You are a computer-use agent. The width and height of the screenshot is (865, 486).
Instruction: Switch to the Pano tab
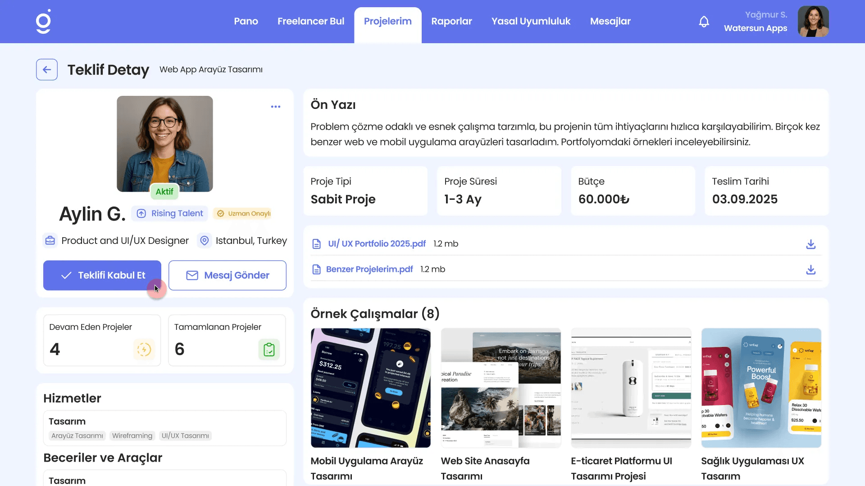click(246, 22)
